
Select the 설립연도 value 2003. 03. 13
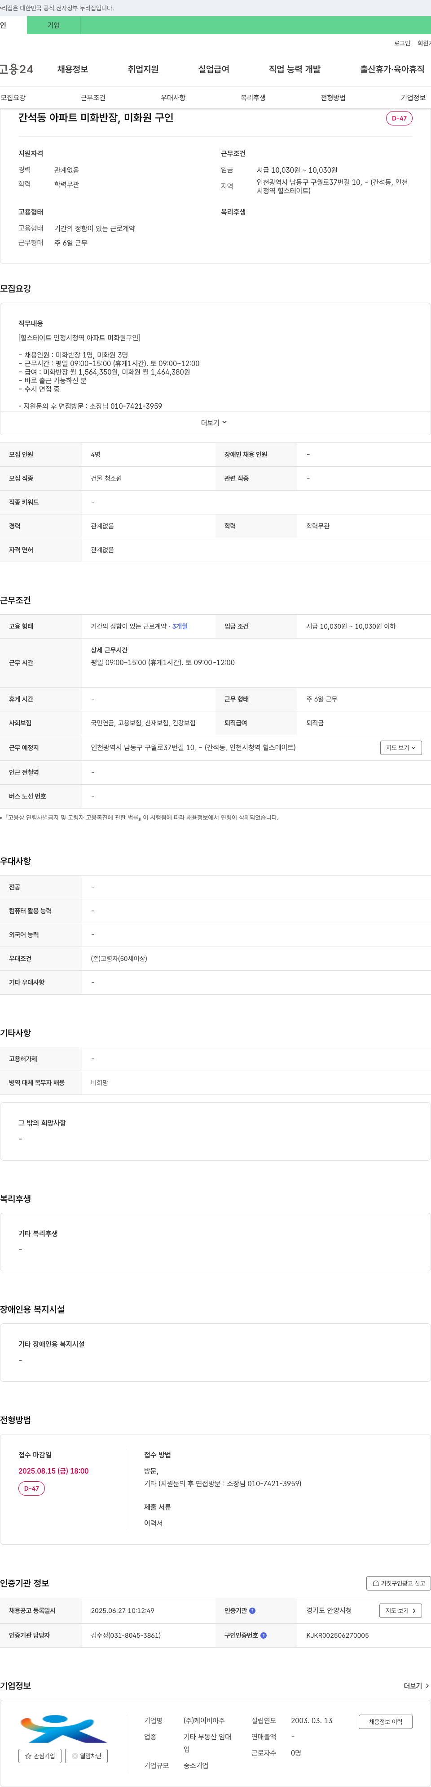click(x=311, y=1720)
